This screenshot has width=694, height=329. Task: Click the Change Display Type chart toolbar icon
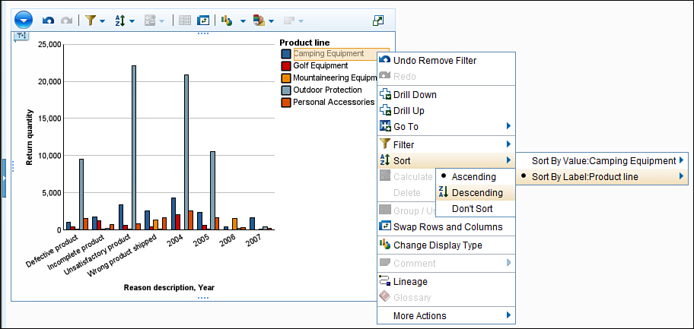[227, 21]
